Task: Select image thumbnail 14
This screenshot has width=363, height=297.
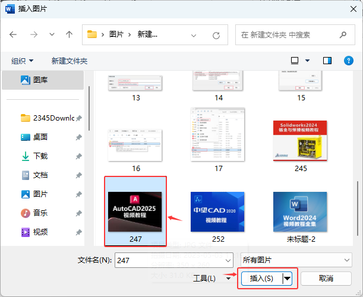Action: 217,81
